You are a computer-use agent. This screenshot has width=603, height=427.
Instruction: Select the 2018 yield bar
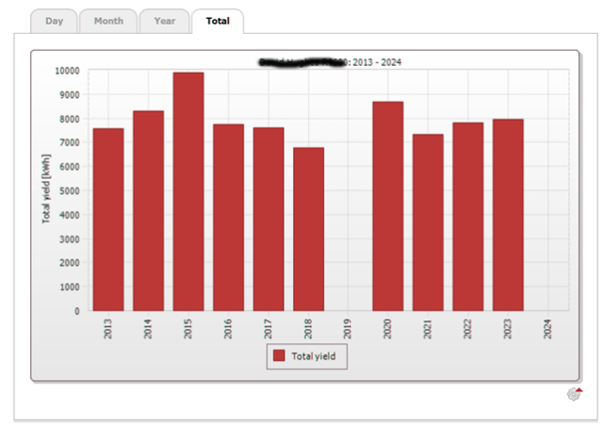308,229
